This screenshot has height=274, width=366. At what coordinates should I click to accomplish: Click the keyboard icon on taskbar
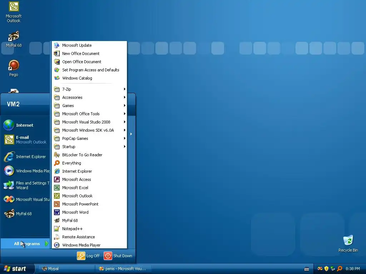click(x=307, y=269)
